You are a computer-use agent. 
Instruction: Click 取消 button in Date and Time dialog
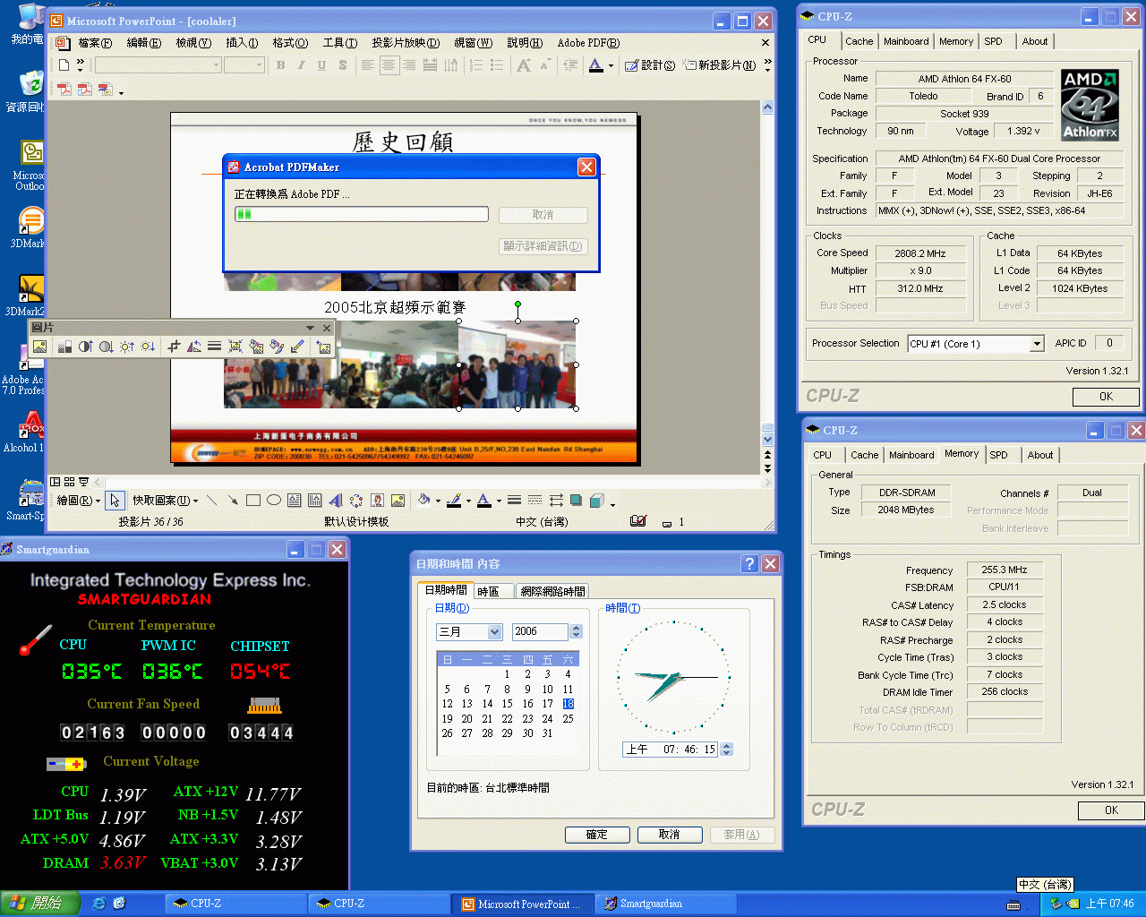[x=670, y=835]
